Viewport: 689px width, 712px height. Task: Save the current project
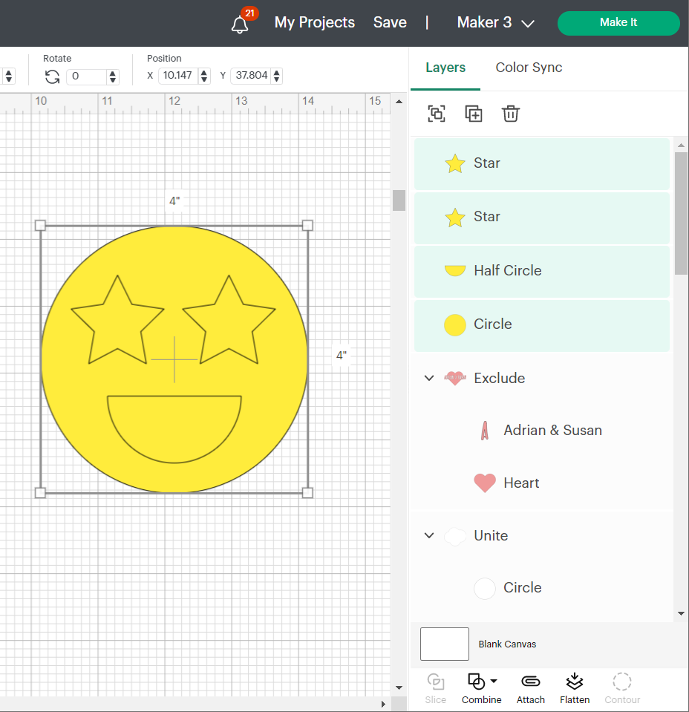point(390,23)
